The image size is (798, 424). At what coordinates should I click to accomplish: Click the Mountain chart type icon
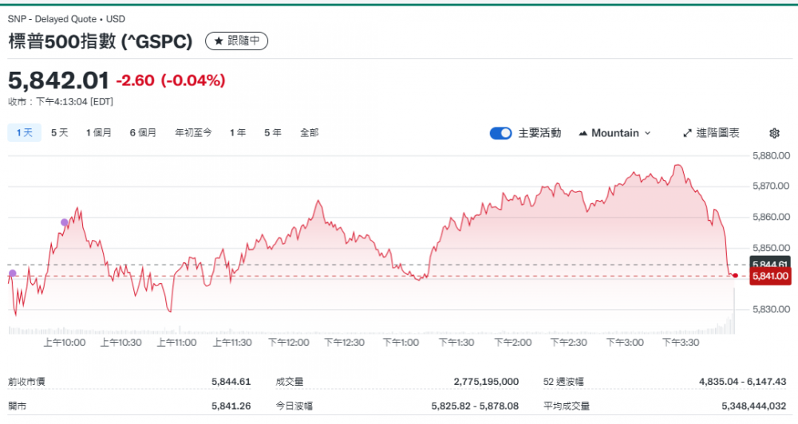(x=583, y=133)
